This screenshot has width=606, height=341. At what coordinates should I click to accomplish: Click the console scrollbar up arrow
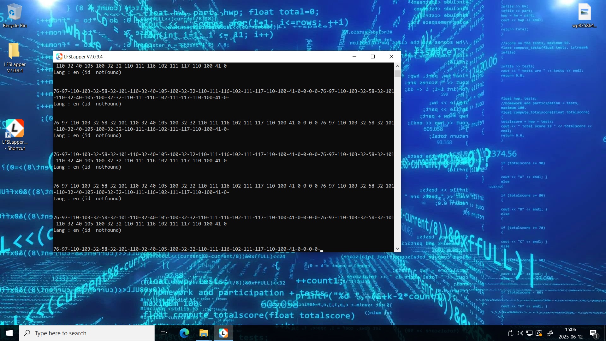[397, 66]
